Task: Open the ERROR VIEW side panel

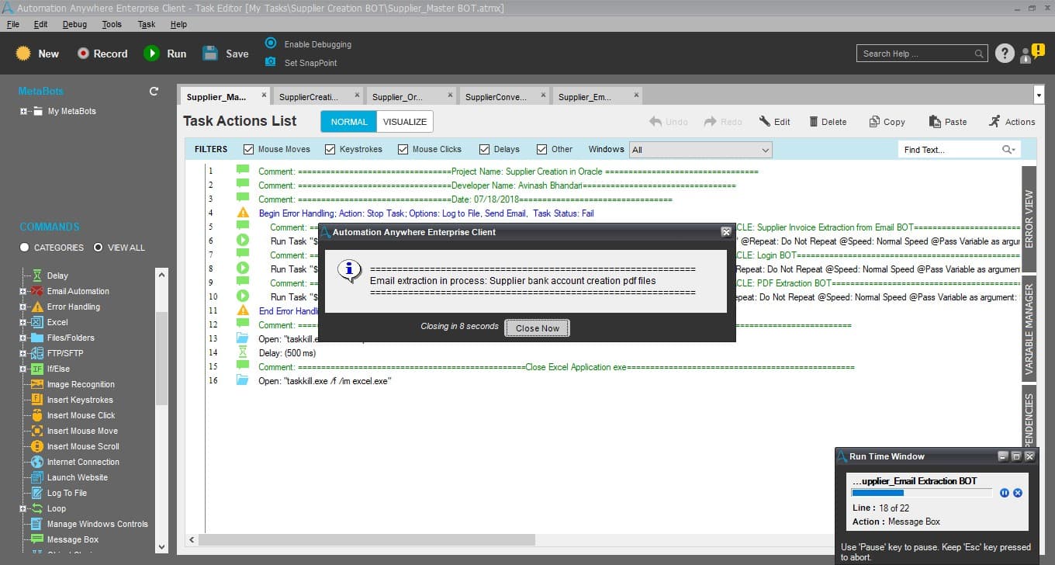Action: [1029, 219]
